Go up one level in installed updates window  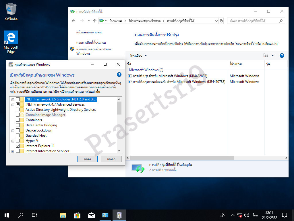[95, 21]
